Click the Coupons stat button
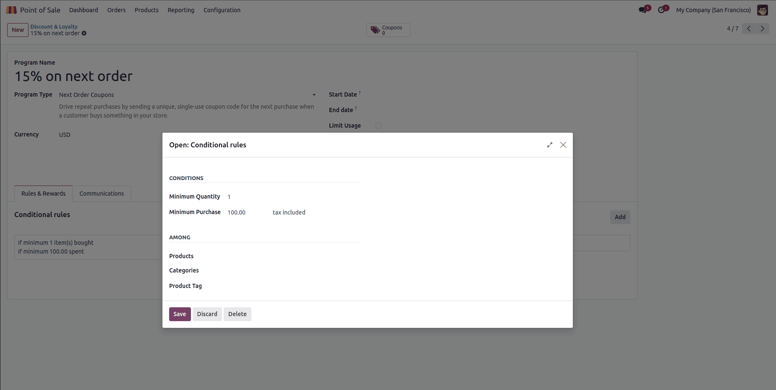Viewport: 776px width, 390px height. 388,30
